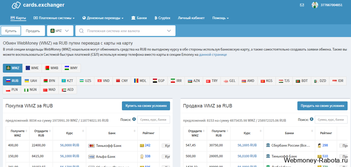Sort sell table by Отдадите WMZ
351x167 pixels.
coord(195,133)
